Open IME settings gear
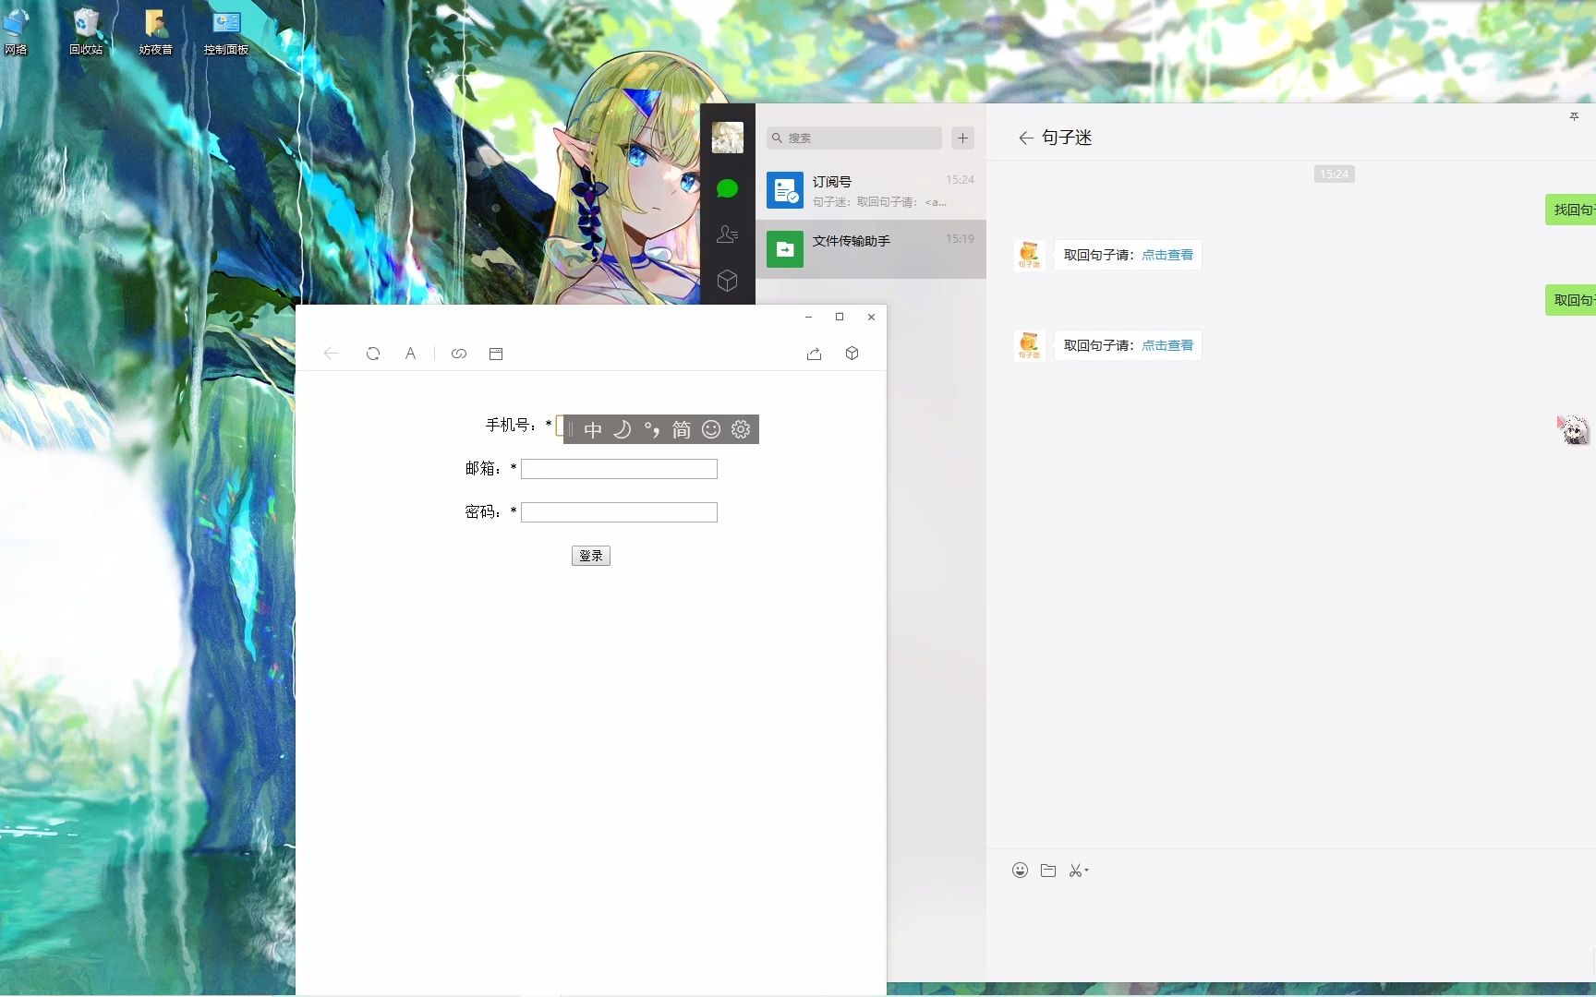Screen dimensions: 1596x997 [x=741, y=429]
